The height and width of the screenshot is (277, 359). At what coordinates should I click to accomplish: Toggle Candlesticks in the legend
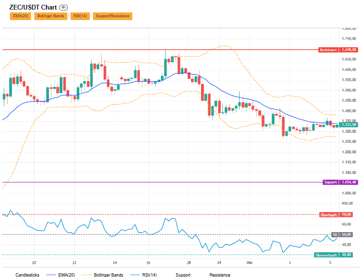click(27, 275)
